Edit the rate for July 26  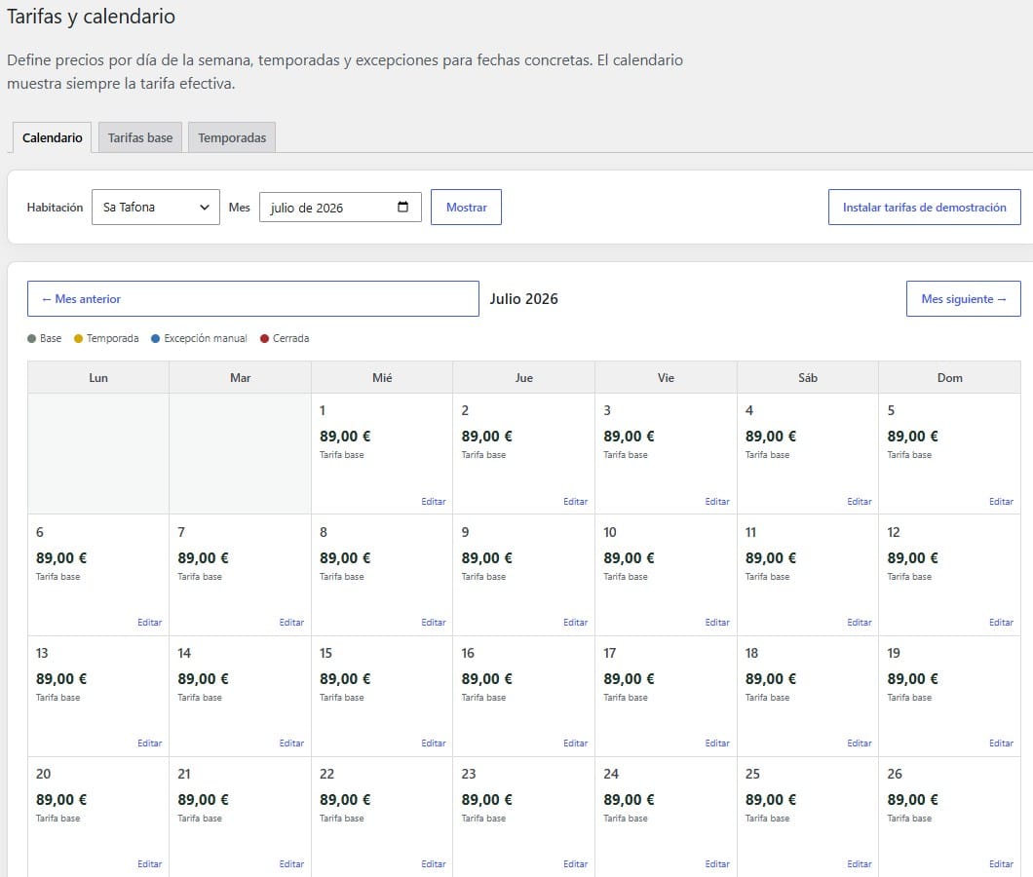click(x=1002, y=863)
